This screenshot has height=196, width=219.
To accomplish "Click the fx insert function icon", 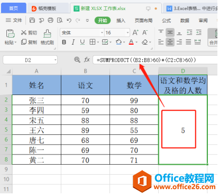I will 87,59.
